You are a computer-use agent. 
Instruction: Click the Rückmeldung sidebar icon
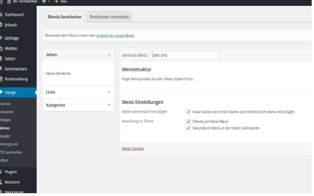pos(1,79)
